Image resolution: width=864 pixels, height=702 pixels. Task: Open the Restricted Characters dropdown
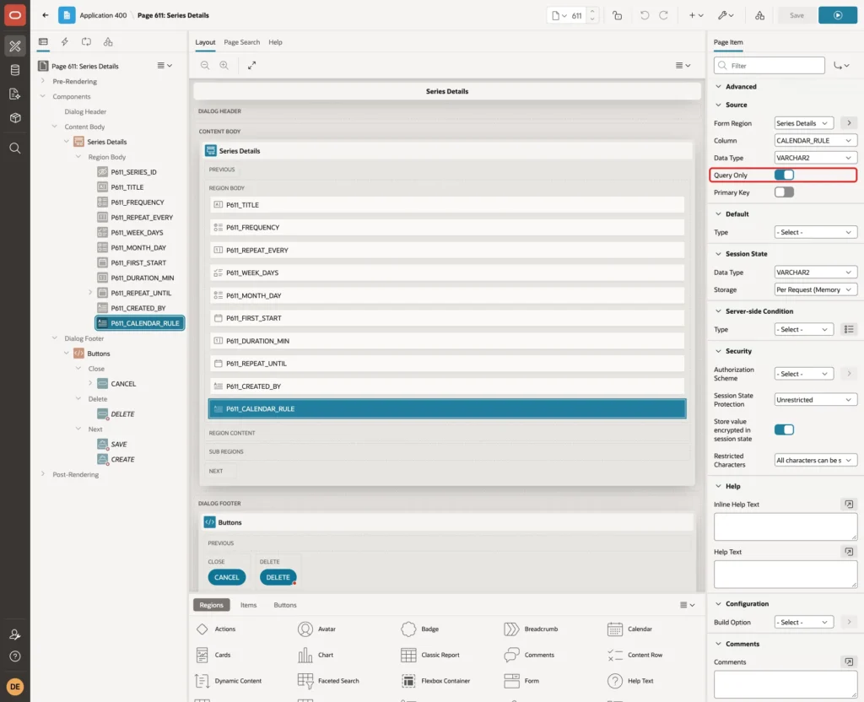tap(815, 460)
